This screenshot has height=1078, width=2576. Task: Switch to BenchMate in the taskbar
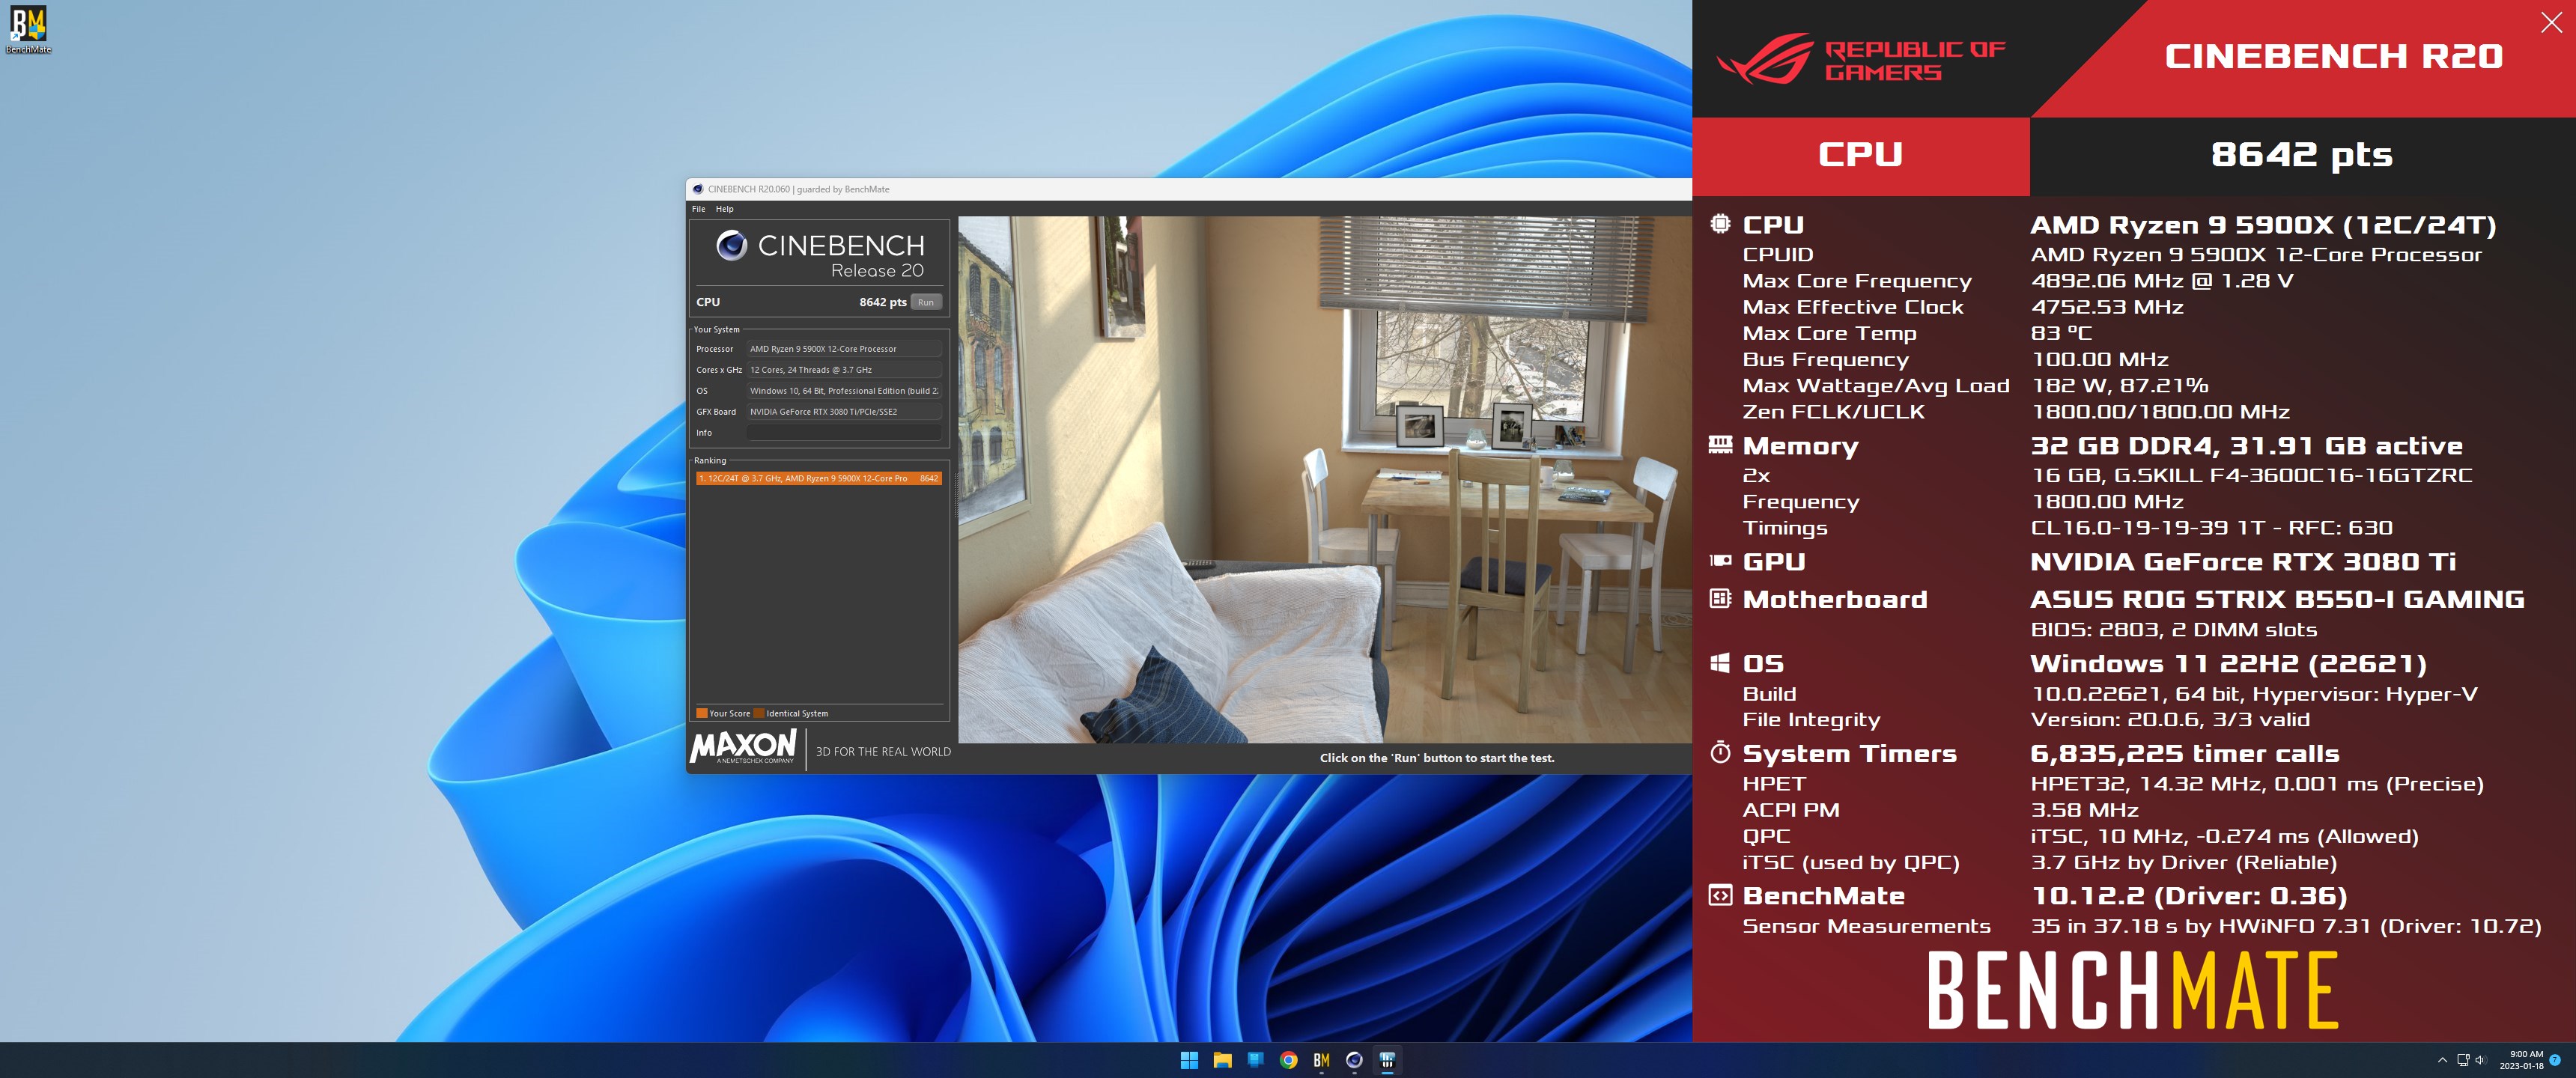point(1321,1060)
